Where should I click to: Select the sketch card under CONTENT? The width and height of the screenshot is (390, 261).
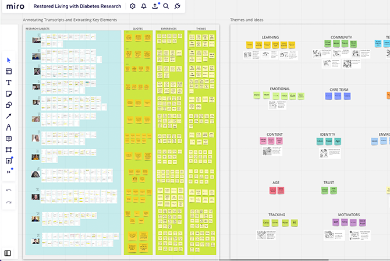(272, 151)
